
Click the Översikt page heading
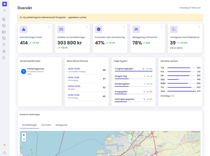(x=25, y=8)
